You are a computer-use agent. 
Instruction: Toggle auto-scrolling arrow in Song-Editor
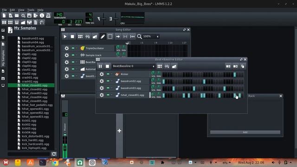(x=118, y=37)
